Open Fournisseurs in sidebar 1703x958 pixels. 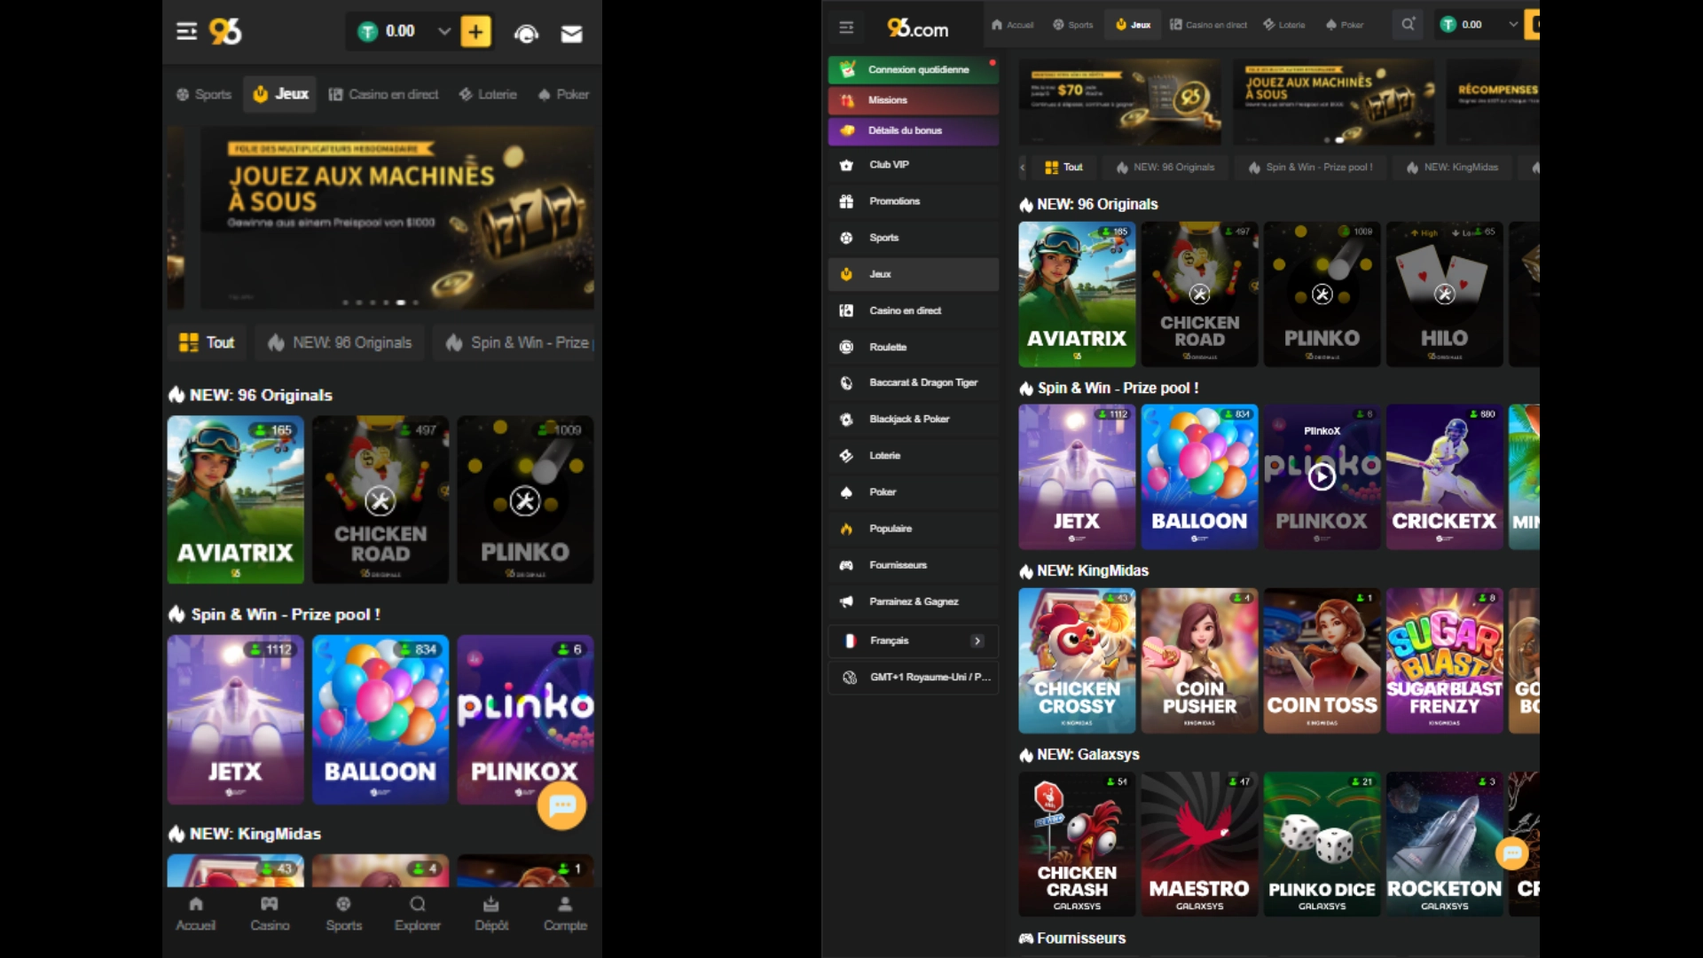point(914,565)
